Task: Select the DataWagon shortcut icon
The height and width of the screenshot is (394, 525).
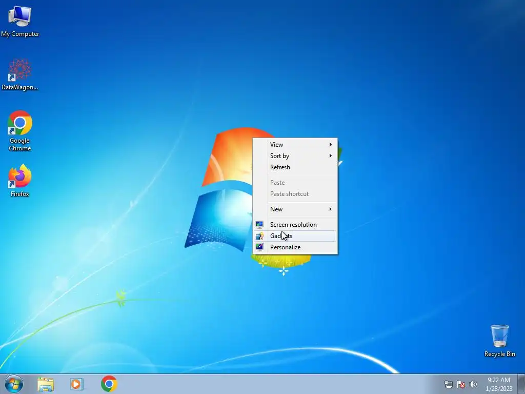Action: tap(20, 74)
